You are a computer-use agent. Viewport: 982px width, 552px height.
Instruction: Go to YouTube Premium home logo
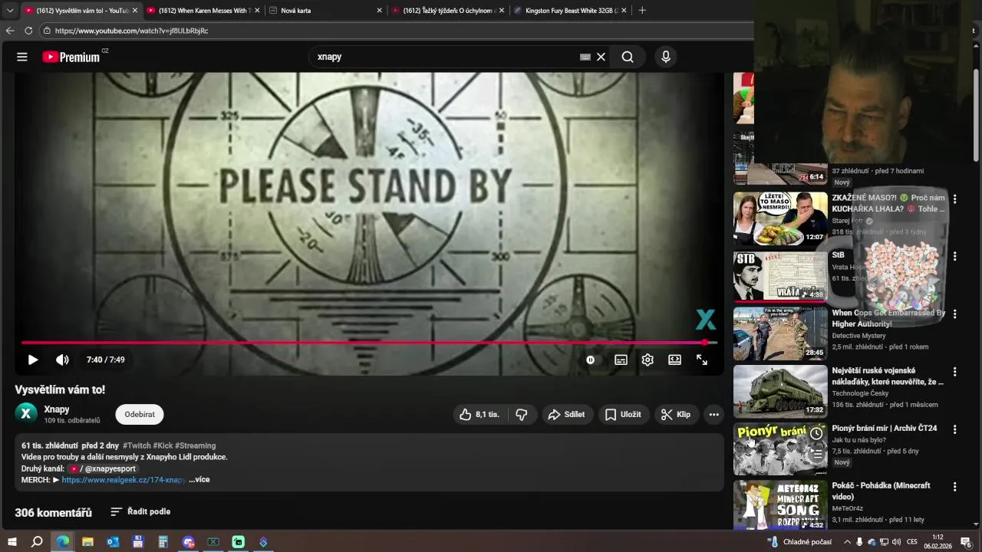71,57
